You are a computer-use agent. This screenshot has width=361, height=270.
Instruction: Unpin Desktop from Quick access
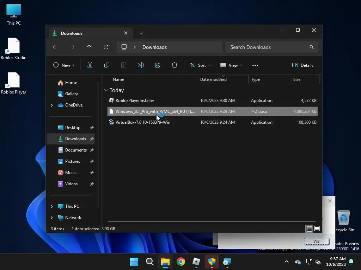92,128
